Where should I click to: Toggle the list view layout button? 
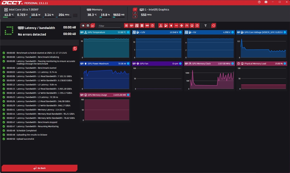pyautogui.click(x=83, y=26)
